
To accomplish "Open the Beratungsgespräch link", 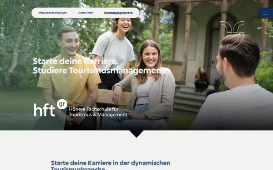I will click(x=118, y=13).
